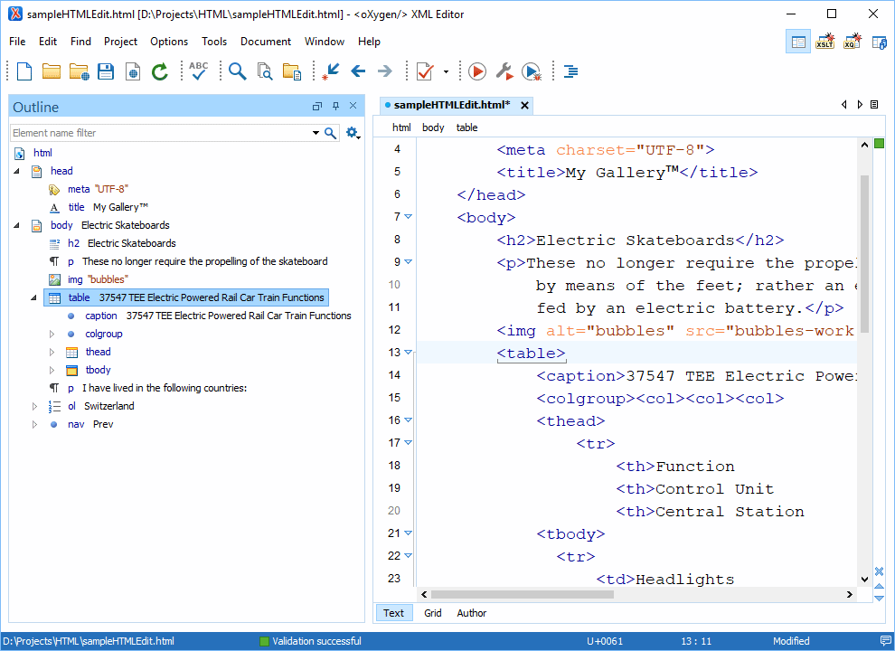The height and width of the screenshot is (651, 895).
Task: Click table in the breadcrumb
Action: 466,127
